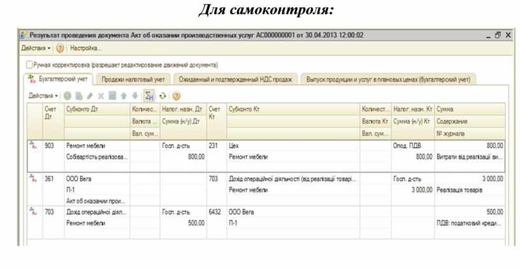Open help icon beside Настройка

coord(60,48)
